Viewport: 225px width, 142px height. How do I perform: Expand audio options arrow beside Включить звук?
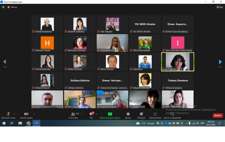point(15,114)
